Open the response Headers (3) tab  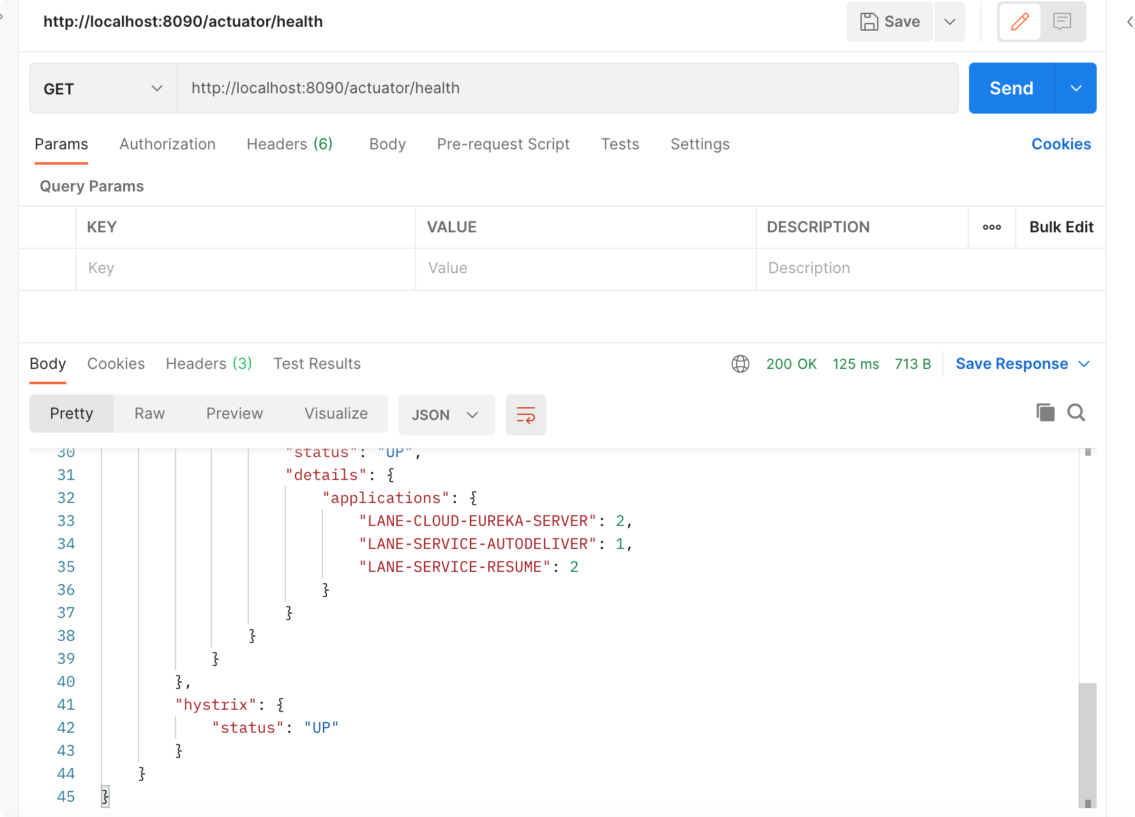click(x=209, y=364)
